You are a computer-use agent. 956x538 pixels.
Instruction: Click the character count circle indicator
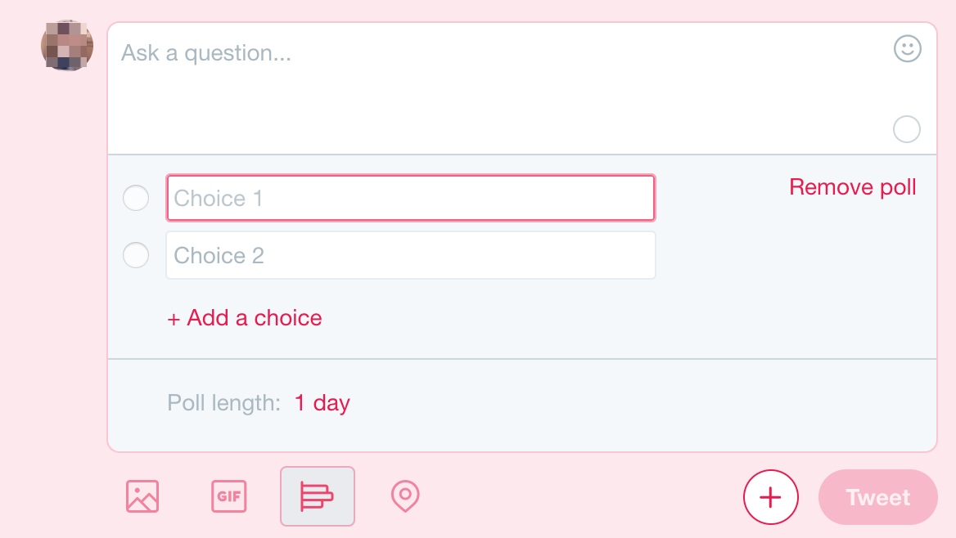(907, 129)
